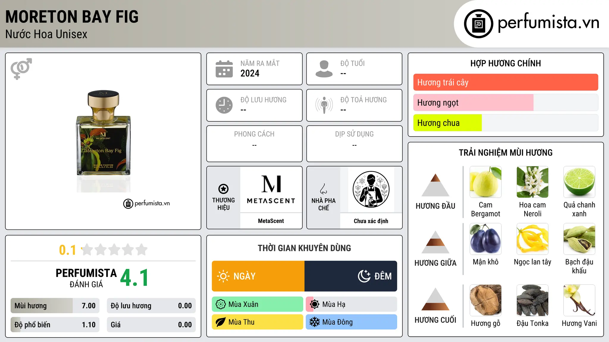Open the Hương gỗ wood image
609x342 pixels.
tap(485, 300)
